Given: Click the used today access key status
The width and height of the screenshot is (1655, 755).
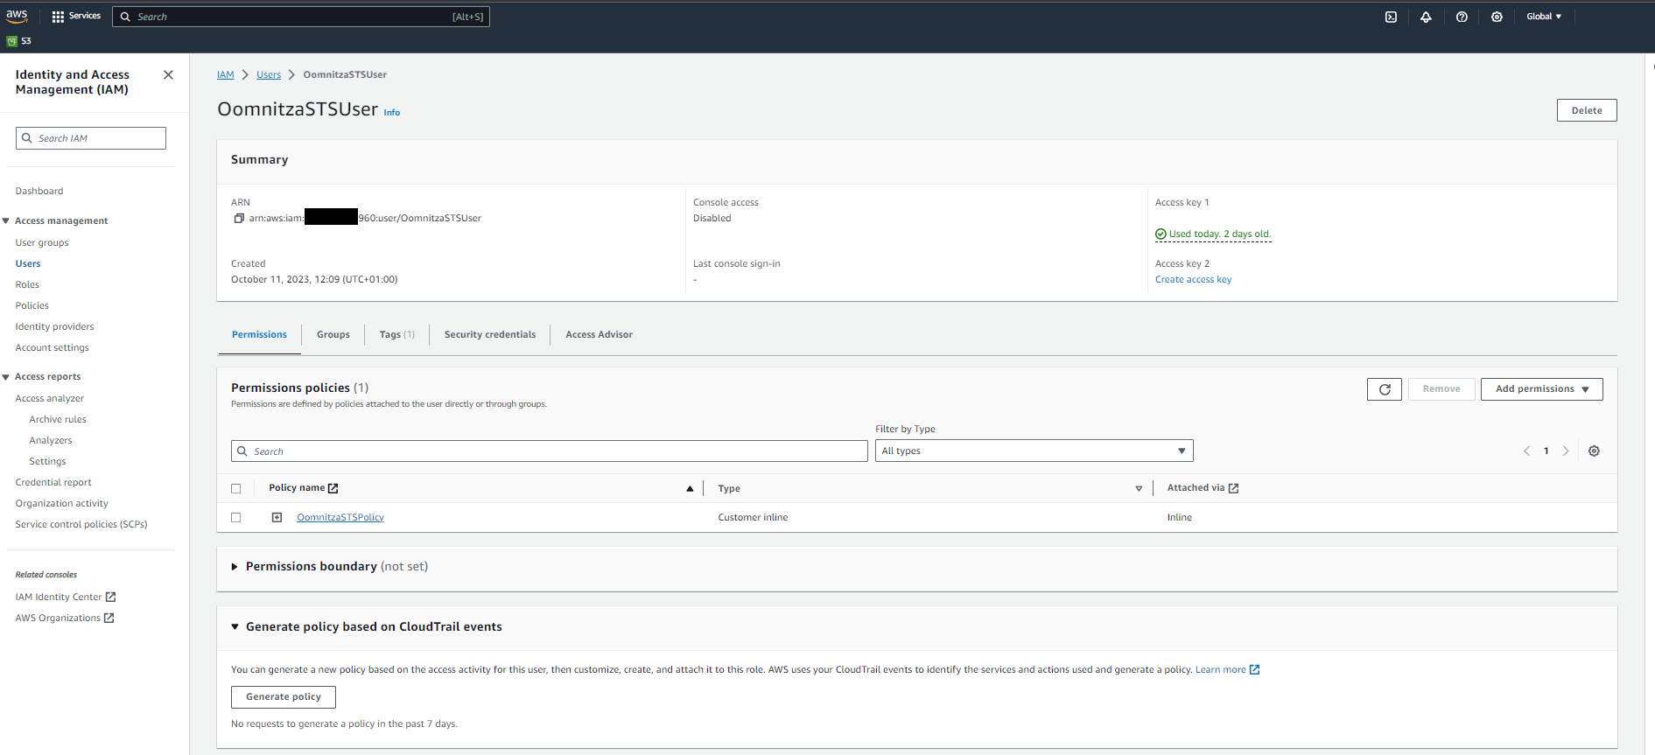Looking at the screenshot, I should coord(1213,234).
